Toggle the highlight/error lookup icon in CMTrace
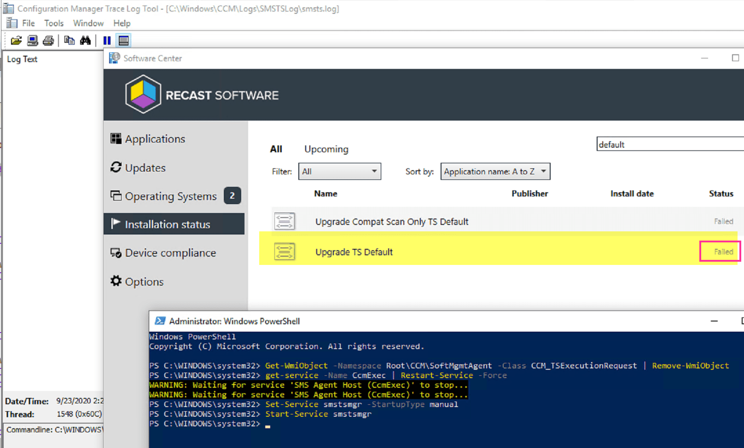This screenshot has width=744, height=448. point(123,40)
